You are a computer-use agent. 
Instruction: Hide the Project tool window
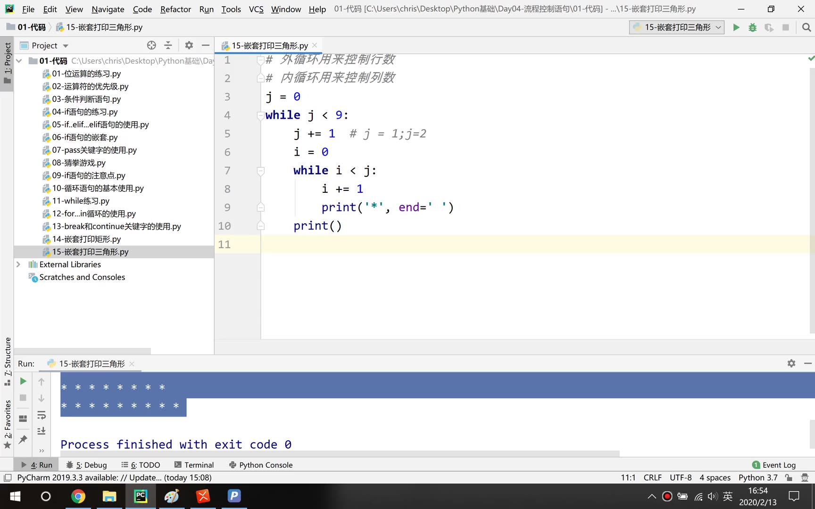(x=205, y=45)
